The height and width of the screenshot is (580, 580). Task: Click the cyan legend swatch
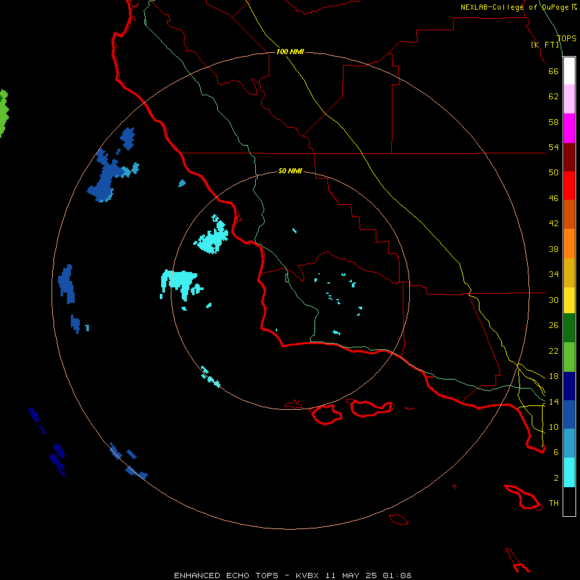tap(569, 472)
